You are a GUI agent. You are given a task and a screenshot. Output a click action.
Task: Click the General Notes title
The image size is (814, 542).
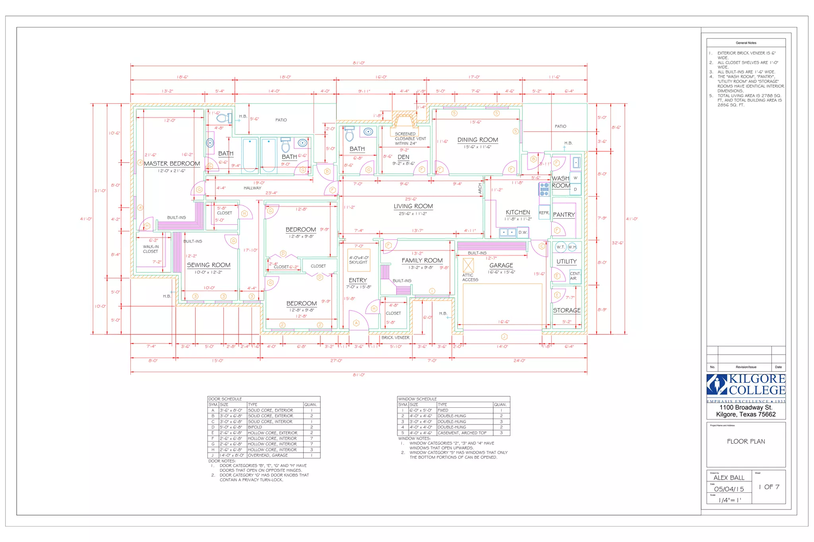746,43
